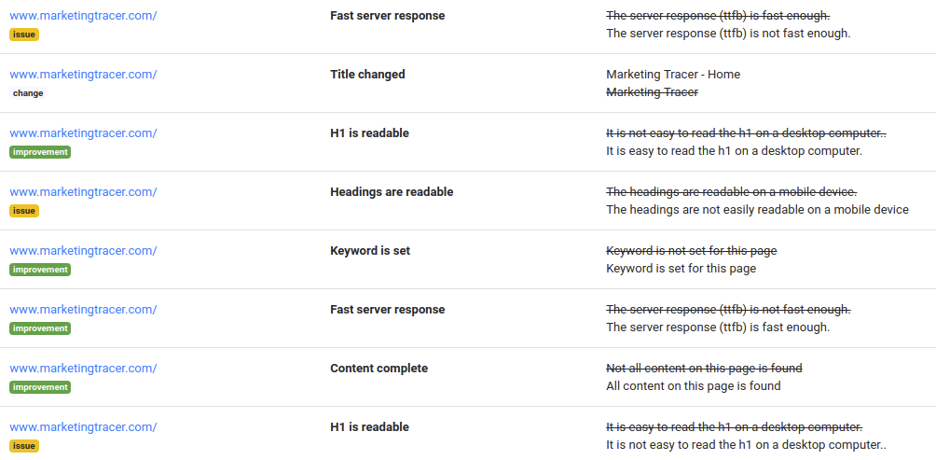Open the site link in Content complete row
The width and height of the screenshot is (936, 460).
tap(83, 369)
